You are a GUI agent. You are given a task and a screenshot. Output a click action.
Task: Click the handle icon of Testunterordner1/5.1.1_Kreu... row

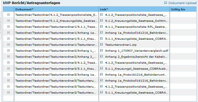[x=8, y=39]
